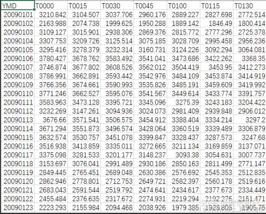Click the cell containing 3124.226
This screenshot has width=266, height=214.
184,50
